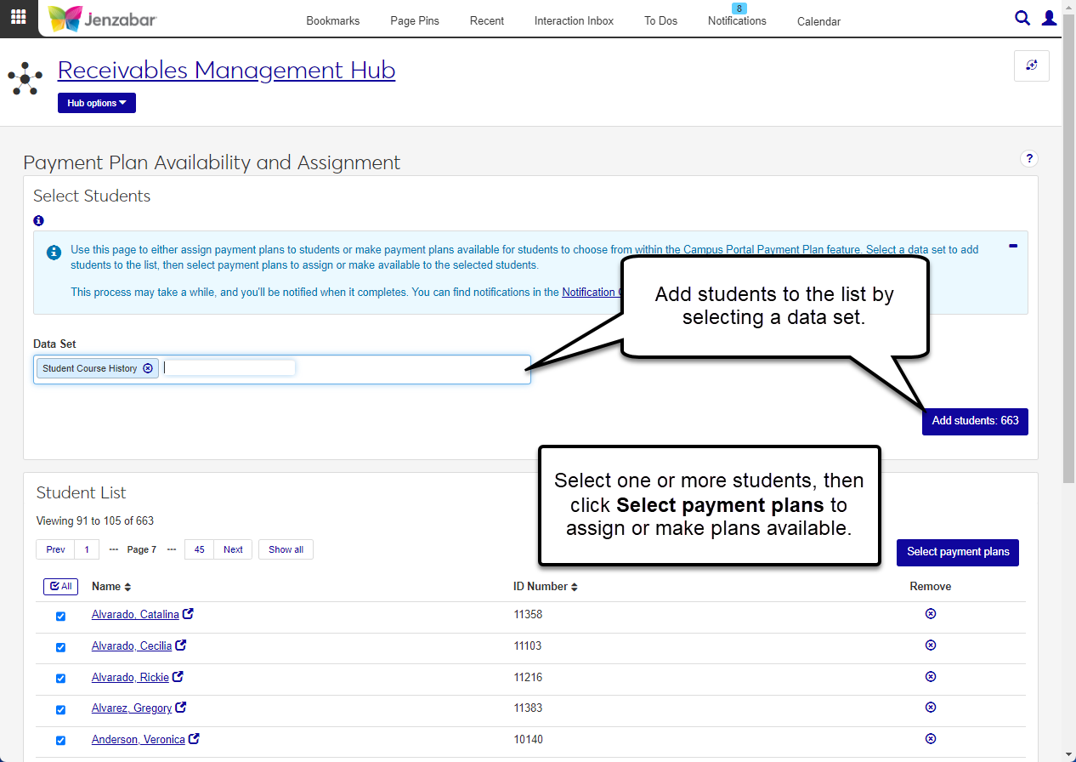This screenshot has height=762, width=1076.
Task: Uncheck the Alvarado, Rickie checkbox
Action: click(x=60, y=679)
